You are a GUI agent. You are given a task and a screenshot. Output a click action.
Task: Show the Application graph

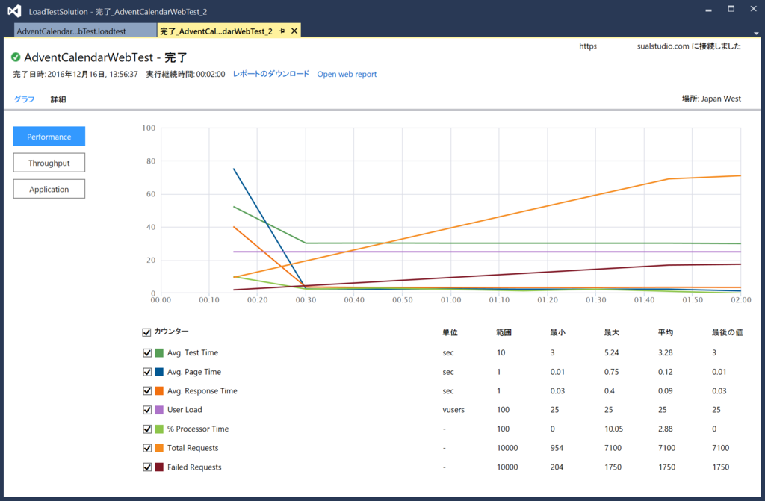(49, 190)
